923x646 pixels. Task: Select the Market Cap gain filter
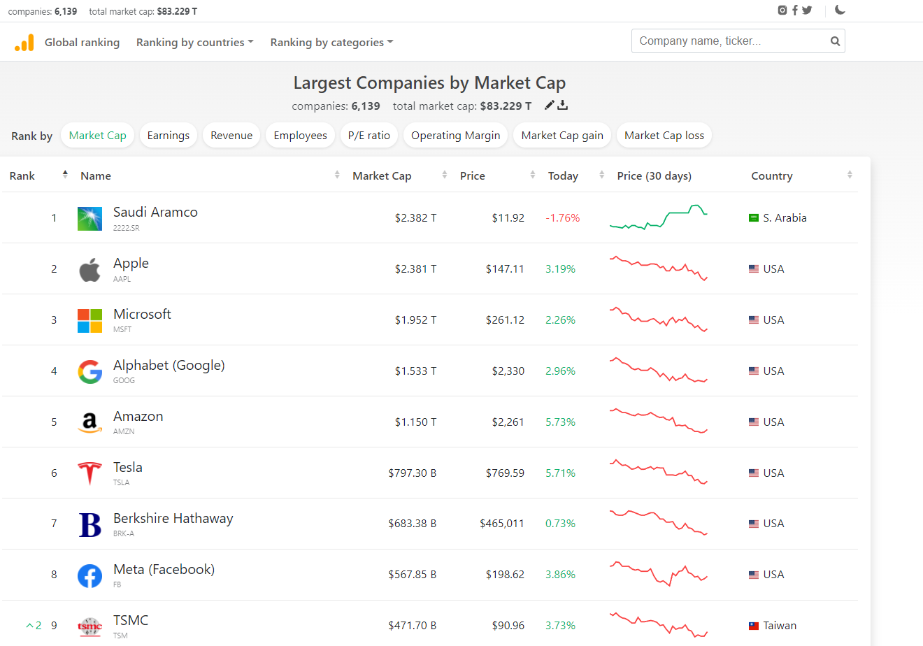tap(562, 136)
